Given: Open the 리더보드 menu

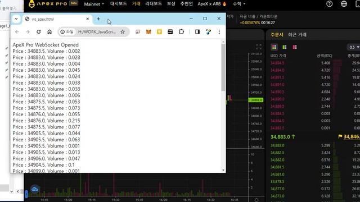Looking at the screenshot, I should (x=154, y=4).
